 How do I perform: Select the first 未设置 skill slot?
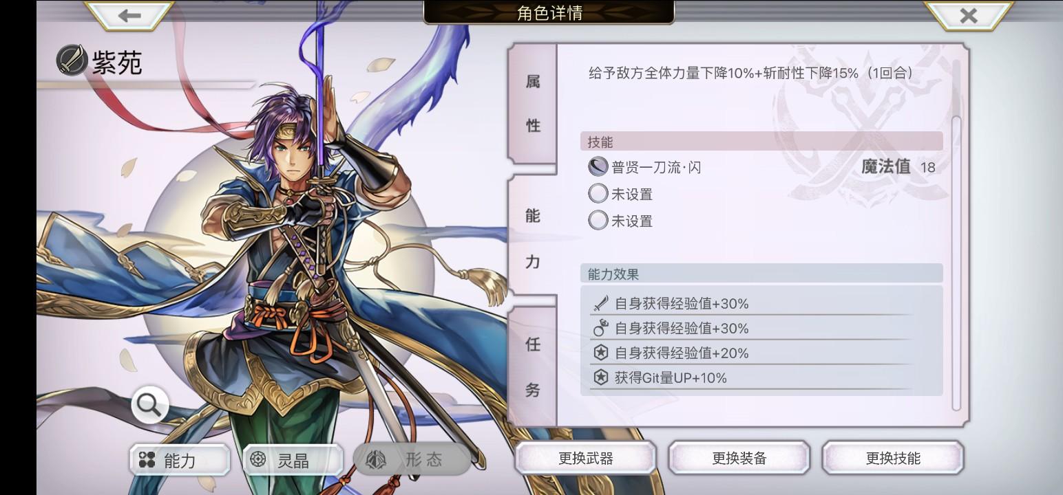tap(620, 194)
